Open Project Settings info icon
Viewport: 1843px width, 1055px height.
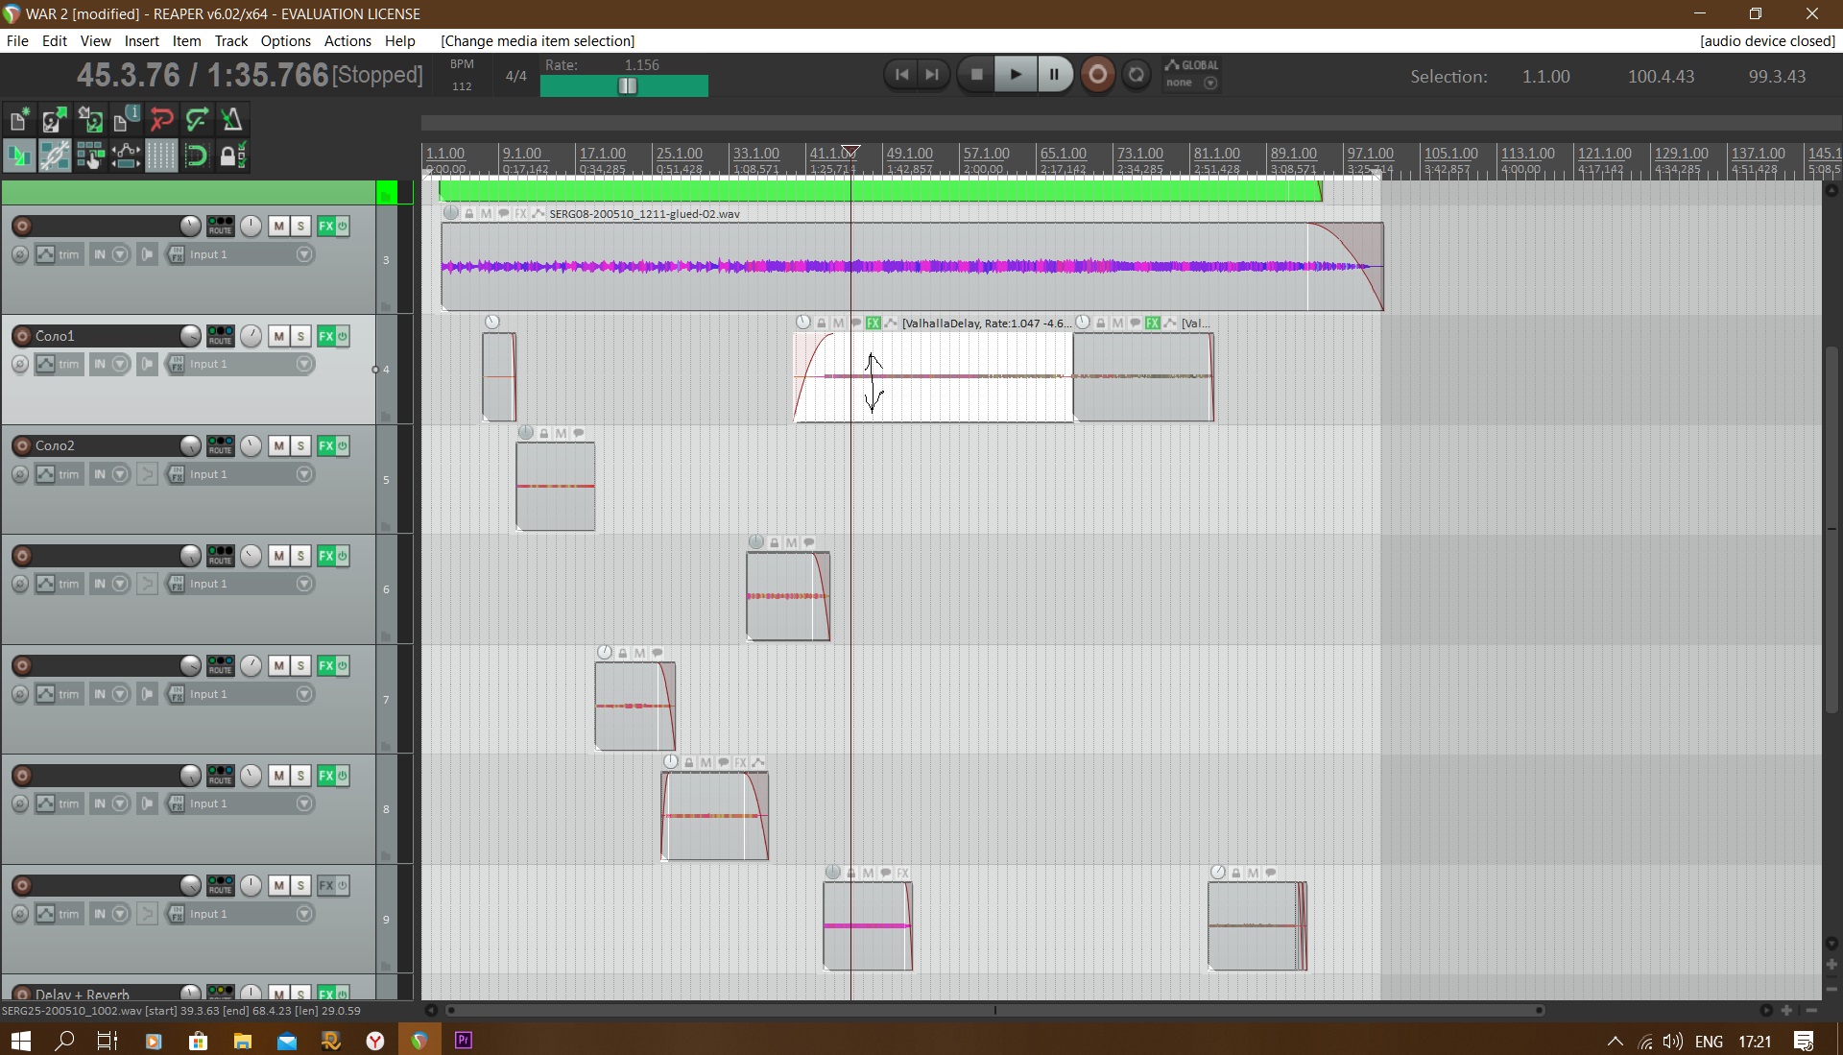coord(126,120)
